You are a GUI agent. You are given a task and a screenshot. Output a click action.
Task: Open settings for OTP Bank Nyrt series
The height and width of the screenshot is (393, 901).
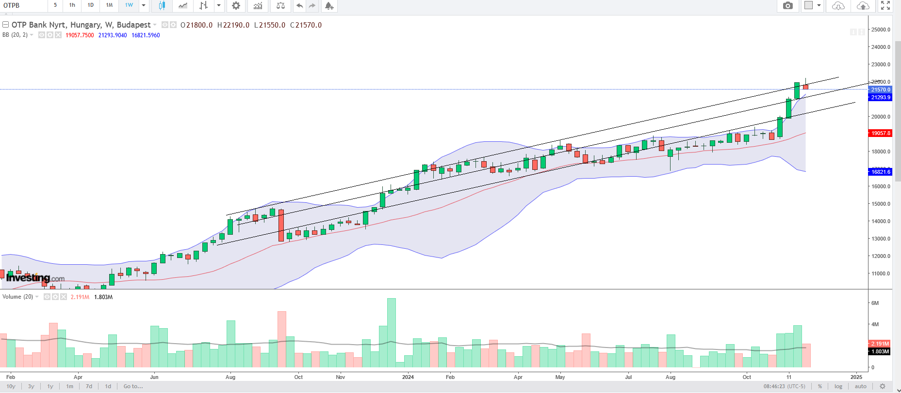click(x=173, y=25)
